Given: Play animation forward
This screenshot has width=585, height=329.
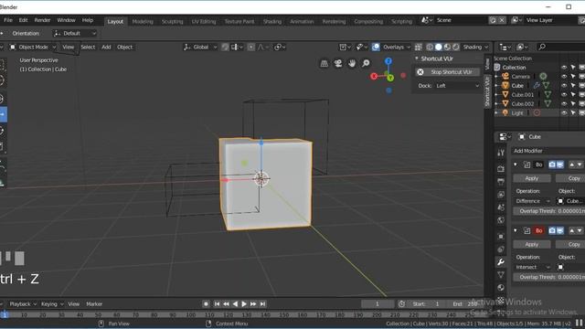Looking at the screenshot, I should (244, 304).
